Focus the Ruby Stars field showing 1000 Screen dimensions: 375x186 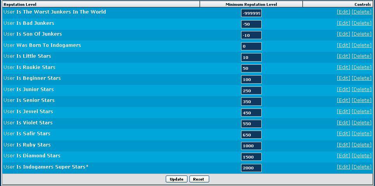(251, 146)
